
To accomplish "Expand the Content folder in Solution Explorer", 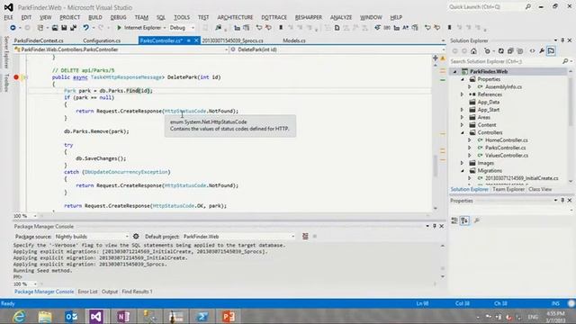I will coord(463,125).
